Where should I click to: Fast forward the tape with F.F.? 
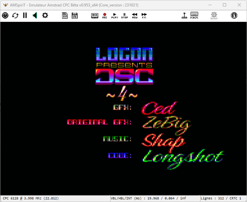pyautogui.click(x=144, y=15)
